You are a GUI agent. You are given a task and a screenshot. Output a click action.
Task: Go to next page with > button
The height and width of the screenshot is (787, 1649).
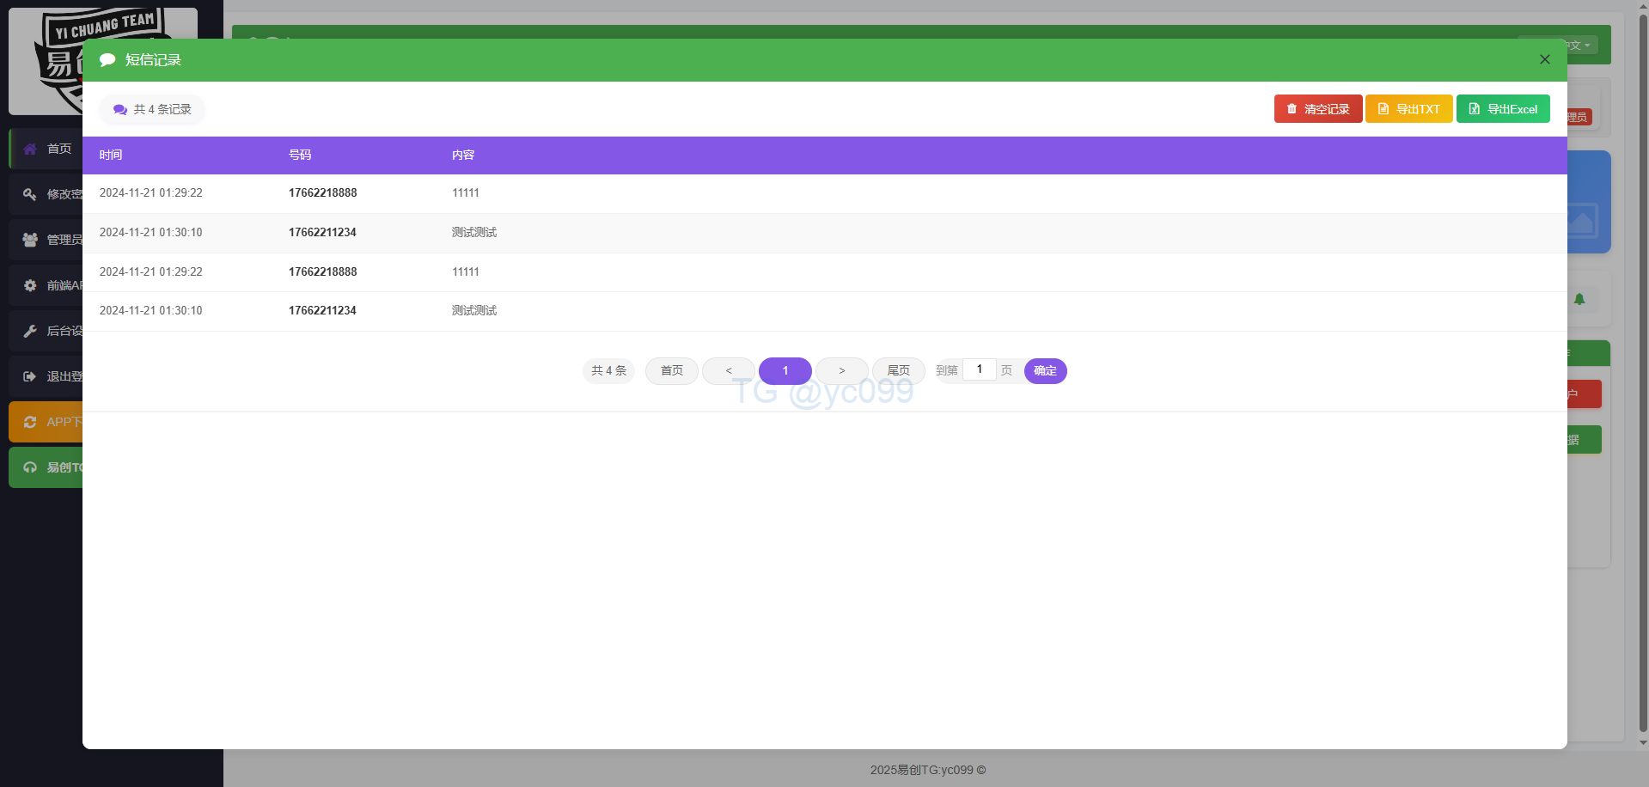(x=841, y=370)
